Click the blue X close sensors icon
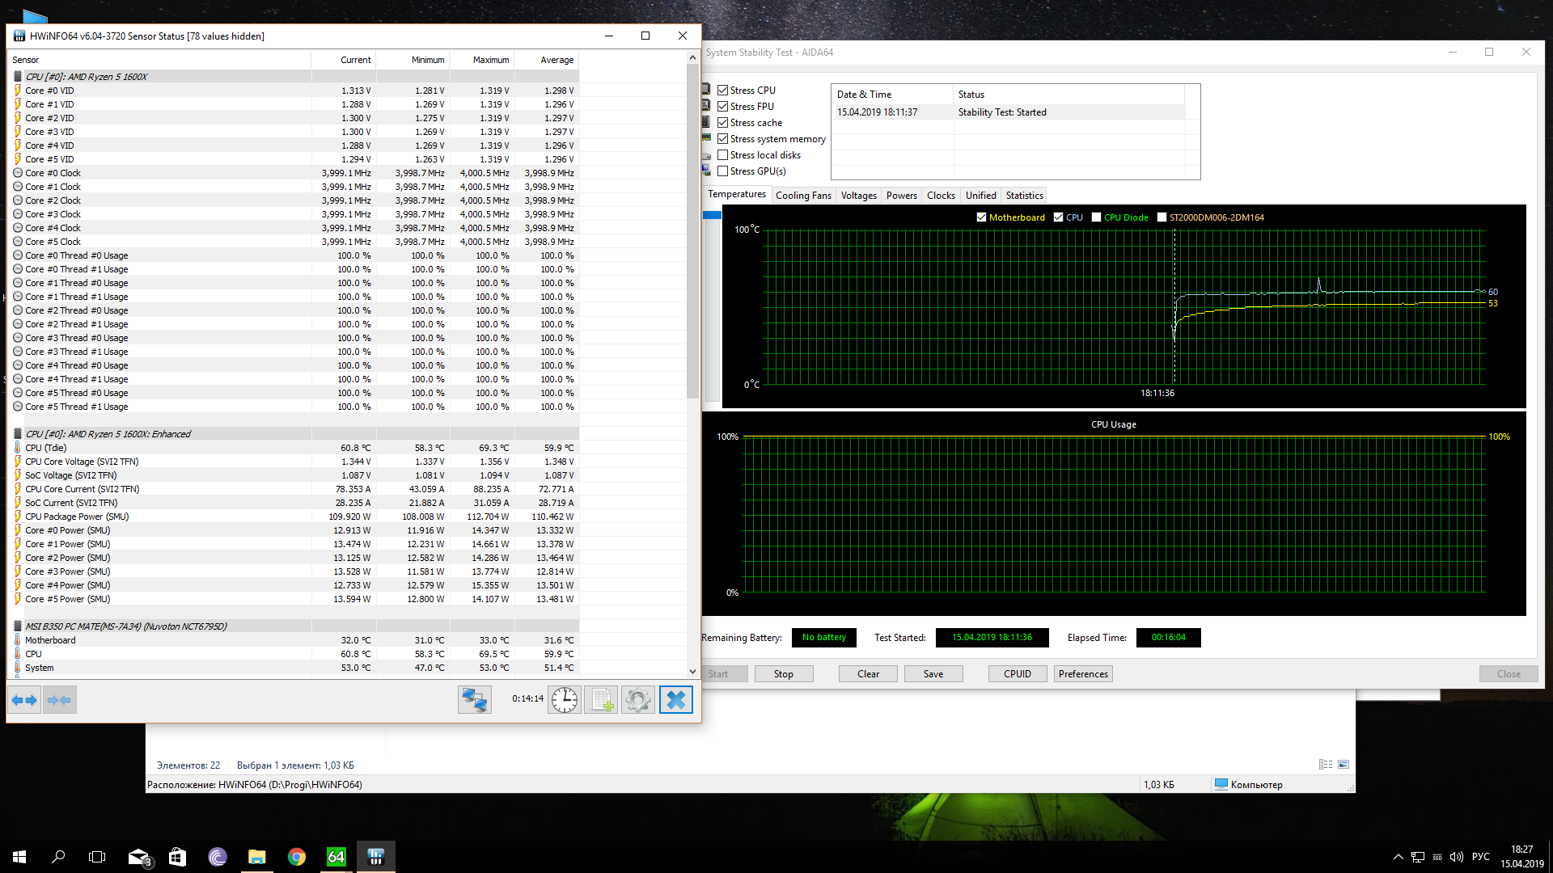The image size is (1553, 873). pos(676,700)
